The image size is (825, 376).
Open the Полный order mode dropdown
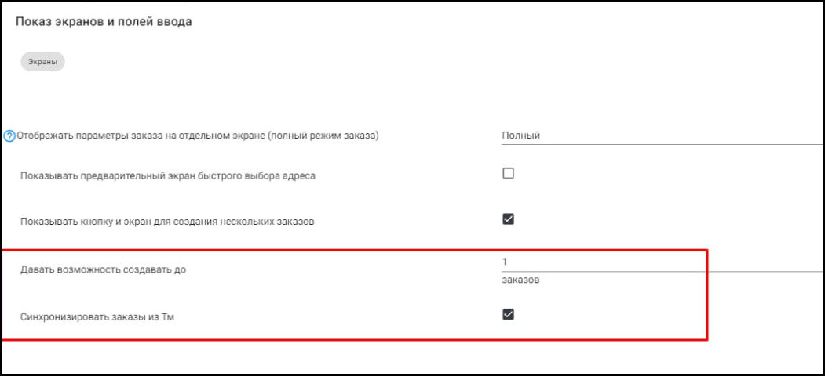coord(659,136)
